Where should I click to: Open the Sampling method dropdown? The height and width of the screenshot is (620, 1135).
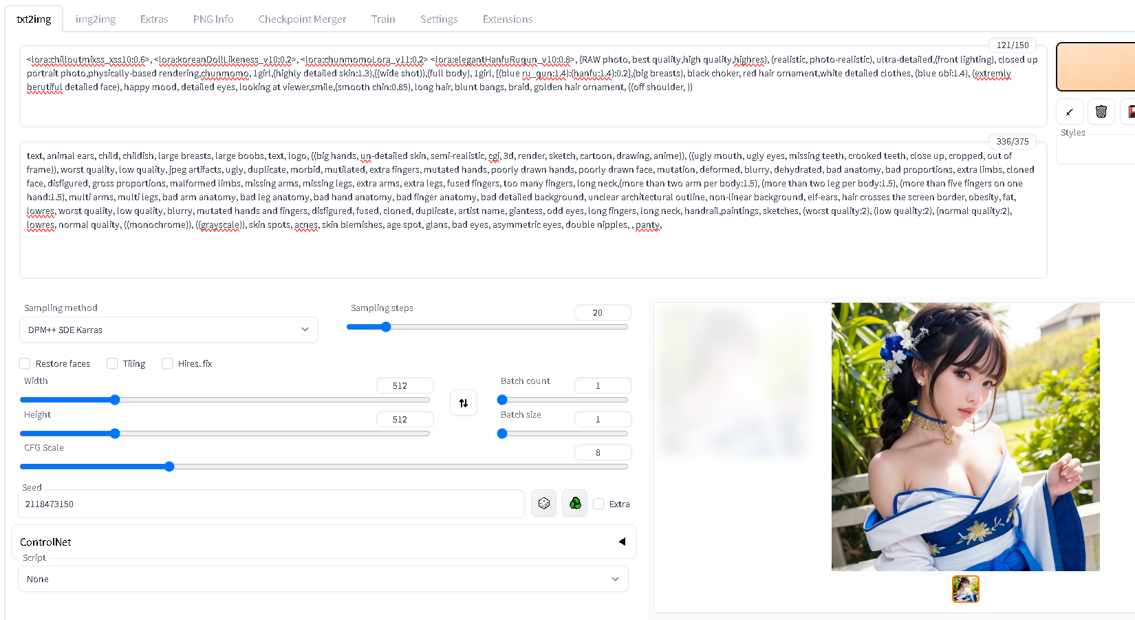pyautogui.click(x=169, y=330)
